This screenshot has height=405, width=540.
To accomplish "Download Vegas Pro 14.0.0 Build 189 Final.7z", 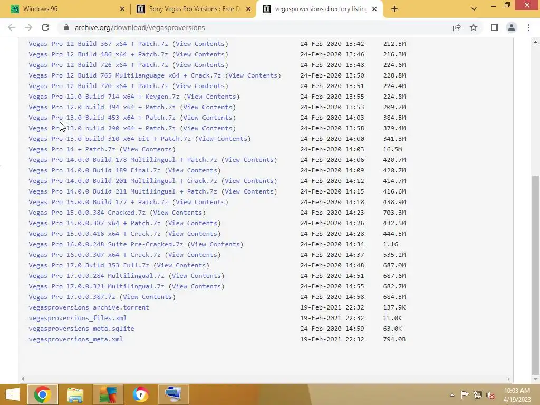I will [94, 170].
